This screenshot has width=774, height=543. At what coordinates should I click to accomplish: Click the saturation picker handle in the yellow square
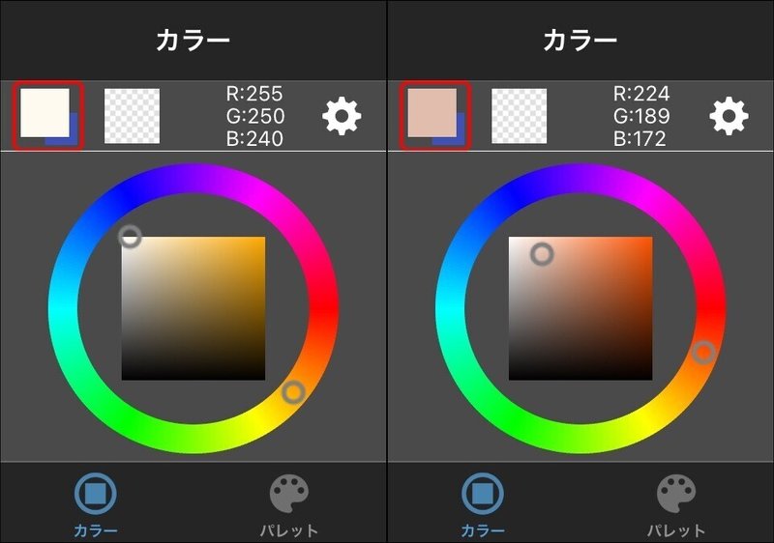coord(130,237)
